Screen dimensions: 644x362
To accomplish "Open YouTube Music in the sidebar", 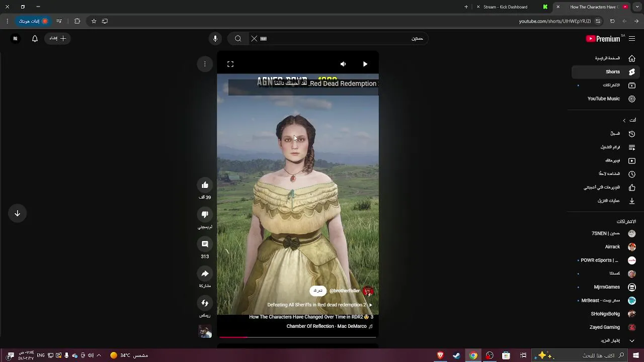I will pyautogui.click(x=605, y=99).
